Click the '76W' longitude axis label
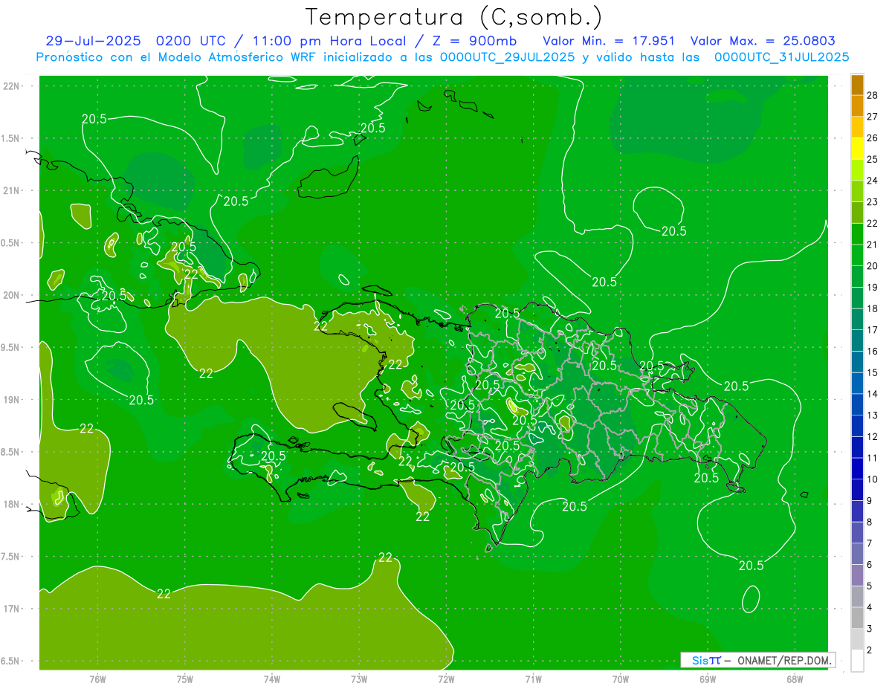This screenshot has height=689, width=892. click(x=97, y=679)
